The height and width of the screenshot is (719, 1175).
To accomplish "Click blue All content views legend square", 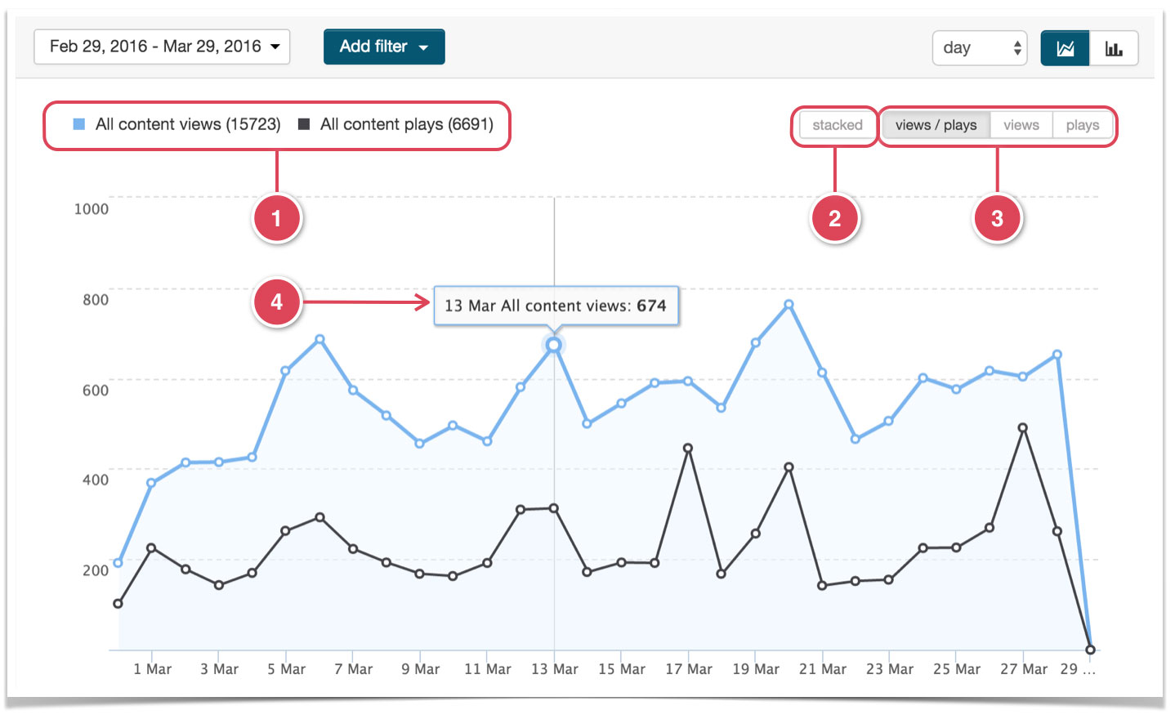I will 79,124.
